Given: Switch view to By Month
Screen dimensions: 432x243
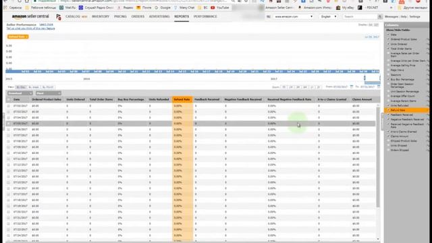Looking at the screenshot, I should click(48, 87).
